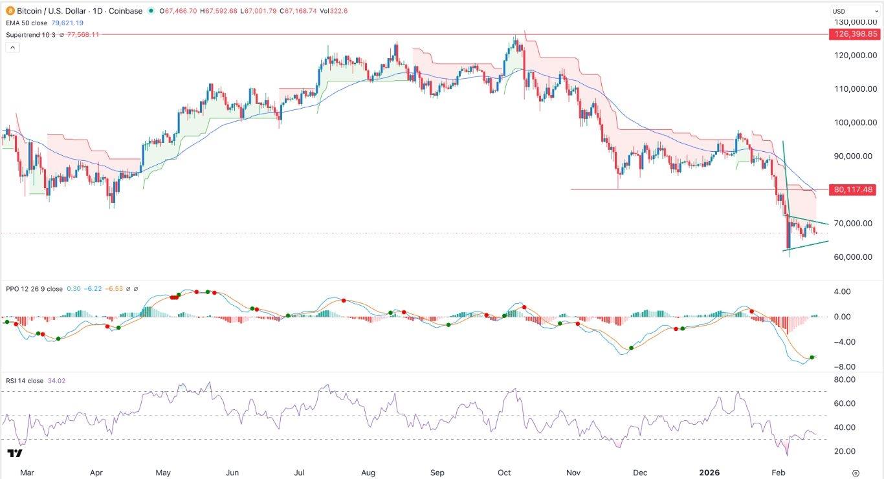Click the teal PPO value 0.30 swatch

[x=74, y=290]
